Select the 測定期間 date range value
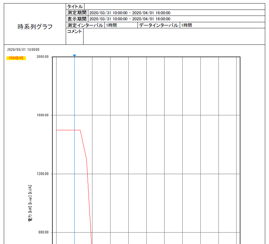The image size is (269, 244). pos(130,13)
